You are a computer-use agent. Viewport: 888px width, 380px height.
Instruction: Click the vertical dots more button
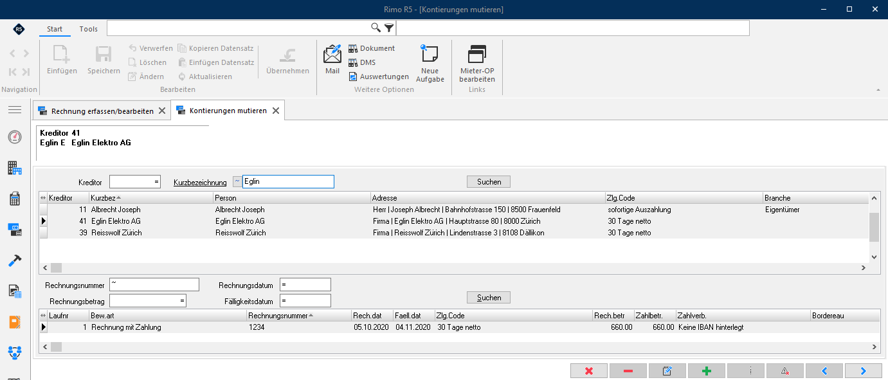745,371
